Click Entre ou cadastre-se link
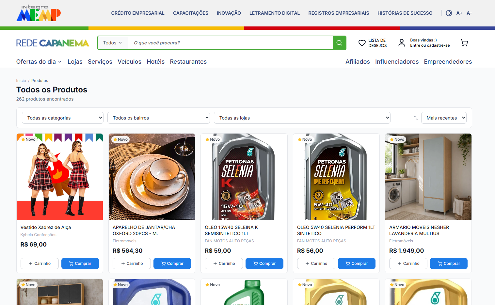The width and height of the screenshot is (495, 305). 430,45
